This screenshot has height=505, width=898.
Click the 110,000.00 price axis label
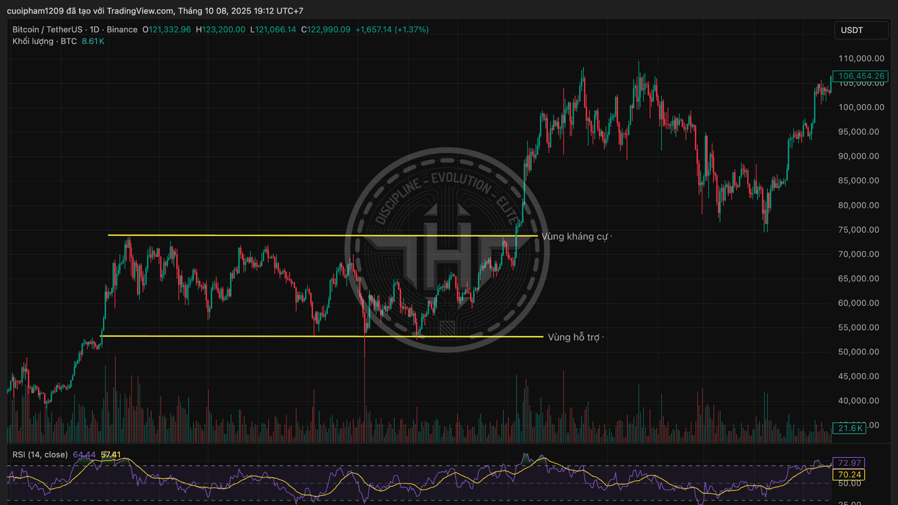click(861, 58)
